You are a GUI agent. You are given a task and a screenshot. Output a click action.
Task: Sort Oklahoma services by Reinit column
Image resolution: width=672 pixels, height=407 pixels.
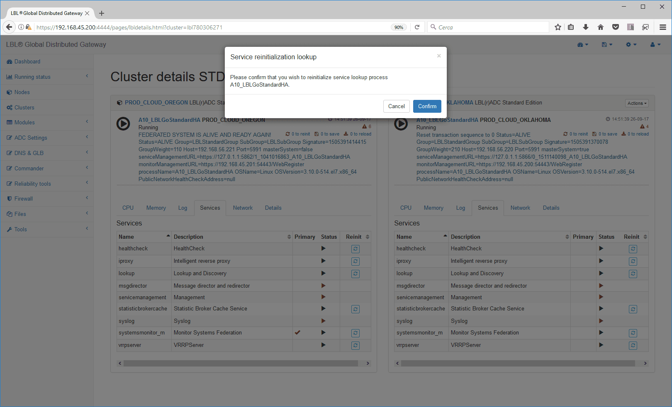click(635, 237)
